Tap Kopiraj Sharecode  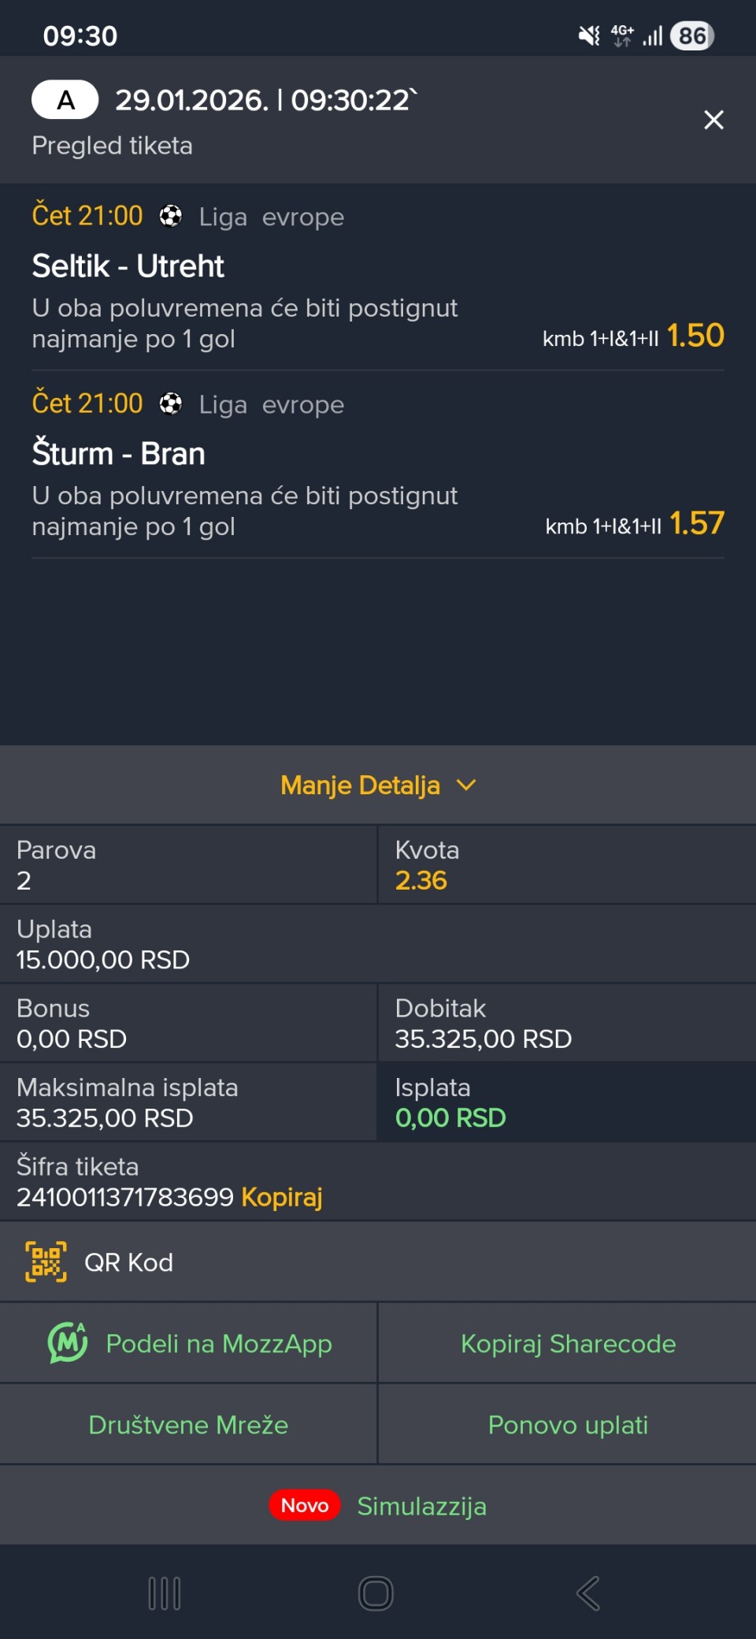click(x=568, y=1344)
